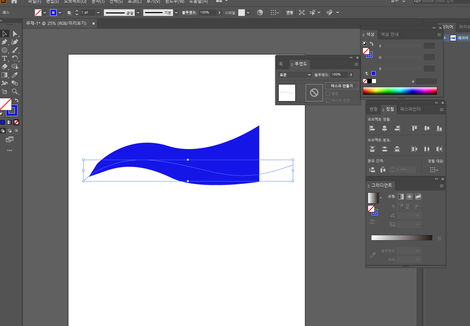Select the Curvature tool

point(15,42)
